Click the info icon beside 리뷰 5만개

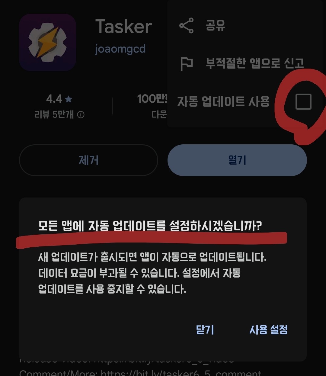(81, 115)
